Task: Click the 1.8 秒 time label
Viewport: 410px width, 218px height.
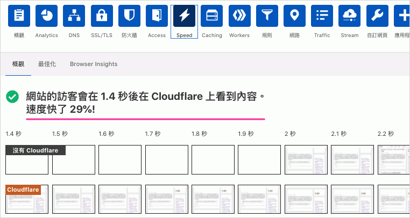Action: click(199, 134)
